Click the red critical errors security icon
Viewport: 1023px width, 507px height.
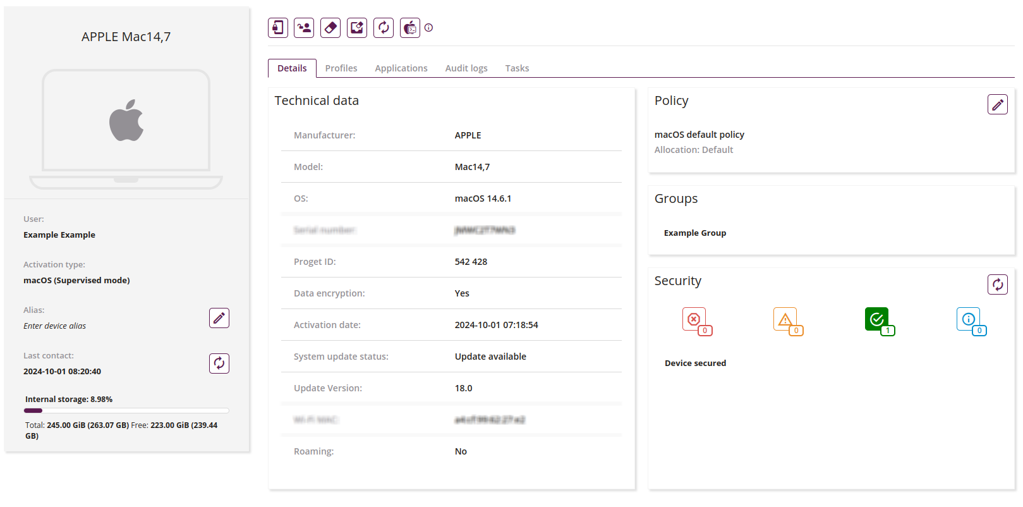click(x=696, y=321)
